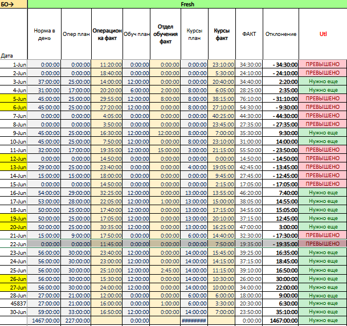Click '42:45:00' in the 13-Jun row
Viewport: 347px width, 326px height.
pyautogui.click(x=249, y=167)
